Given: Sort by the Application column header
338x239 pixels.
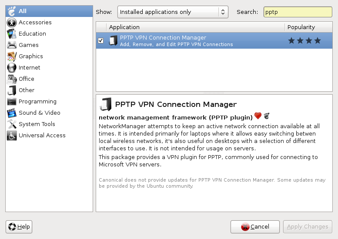Looking at the screenshot, I should [195, 27].
